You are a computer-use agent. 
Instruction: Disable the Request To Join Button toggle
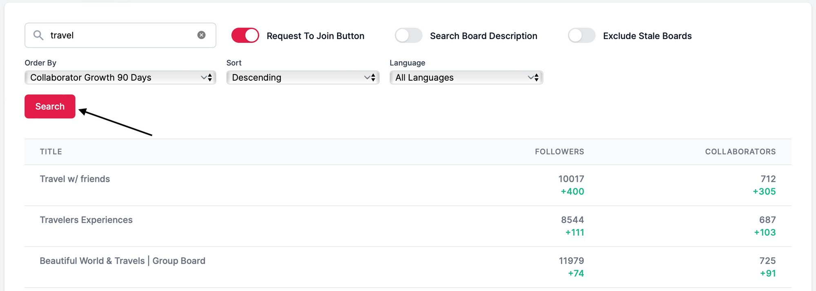point(245,35)
